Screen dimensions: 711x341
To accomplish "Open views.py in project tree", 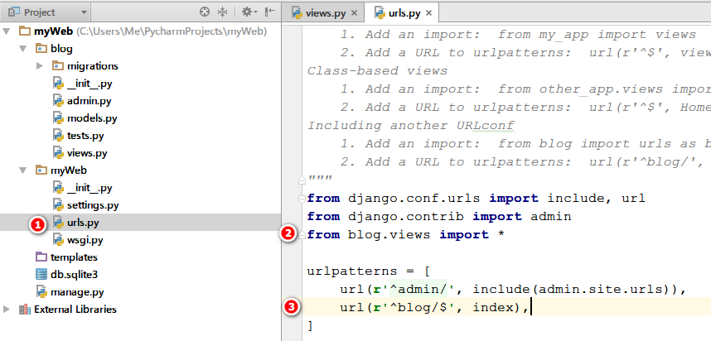I will click(x=87, y=153).
